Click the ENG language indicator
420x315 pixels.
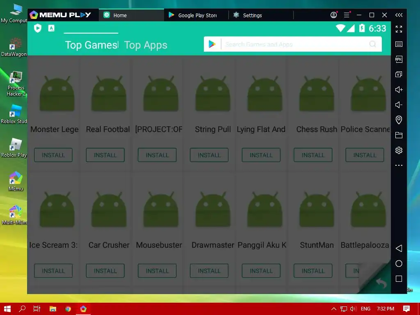365,309
